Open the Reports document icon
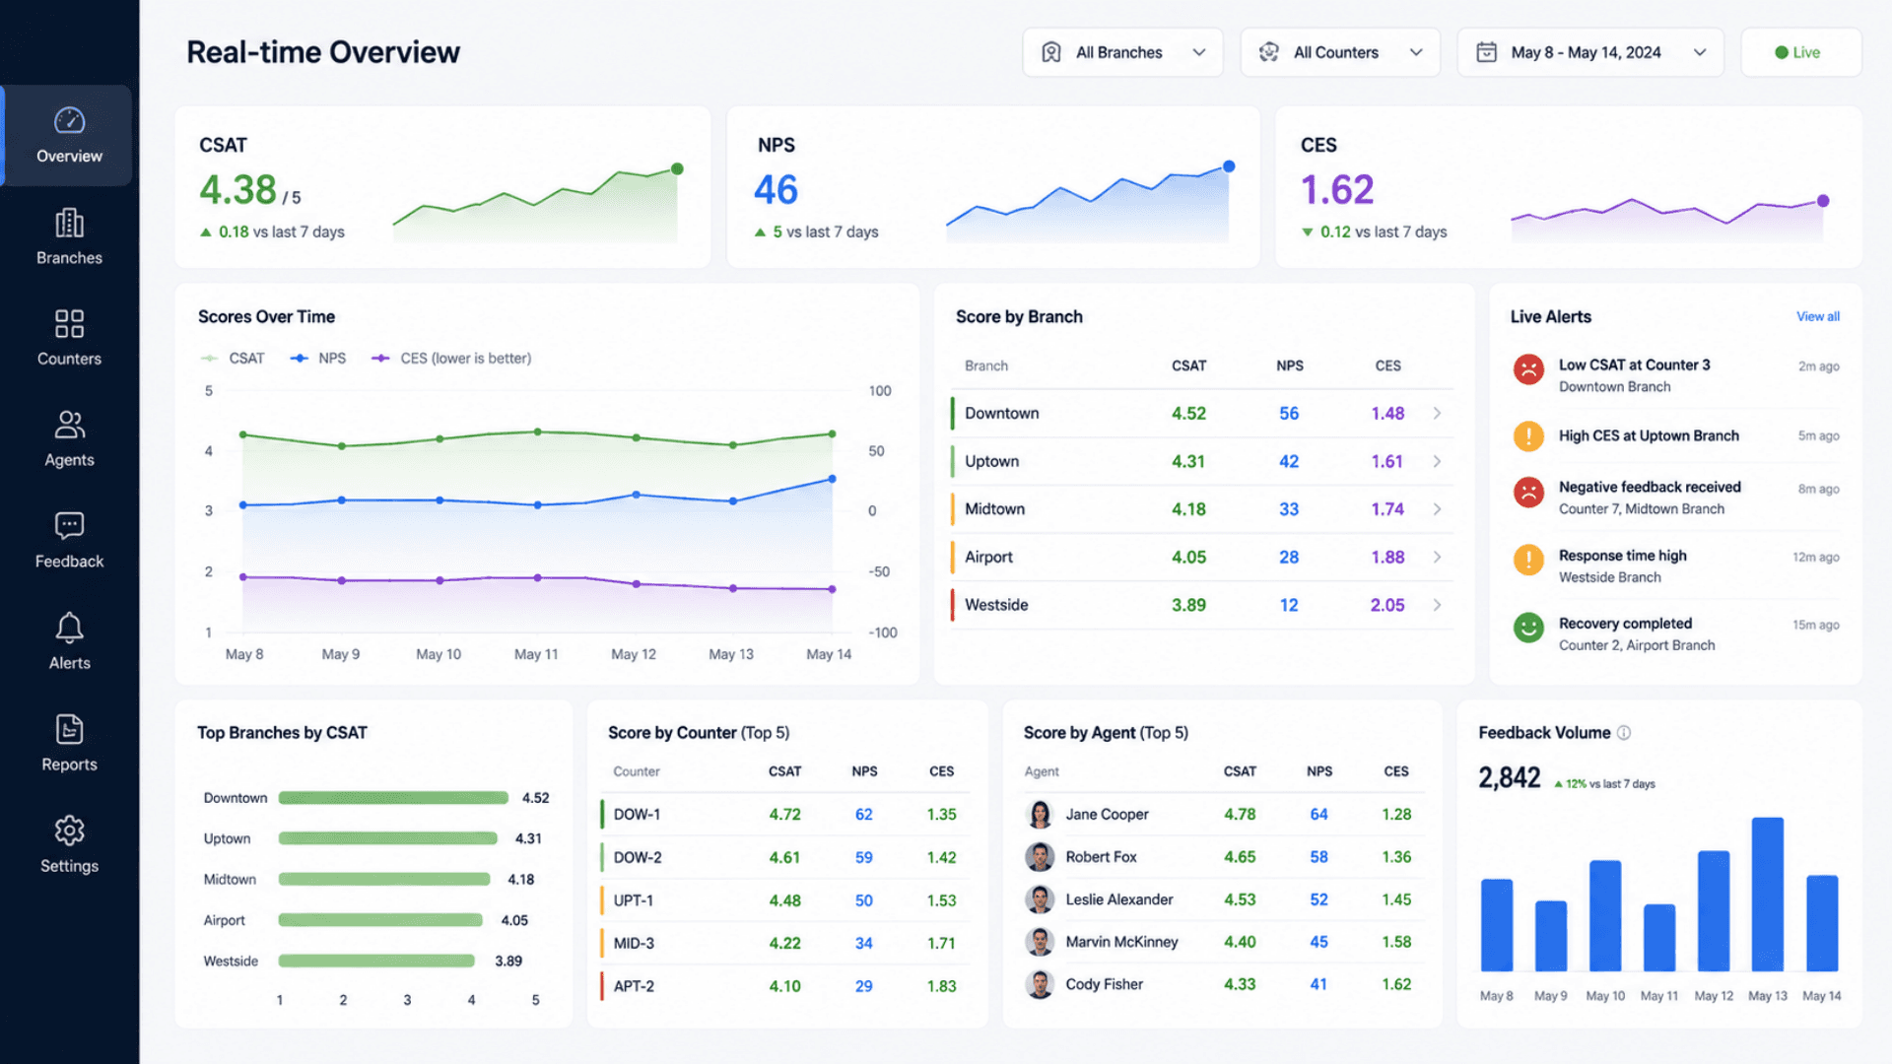The image size is (1892, 1064). (69, 729)
